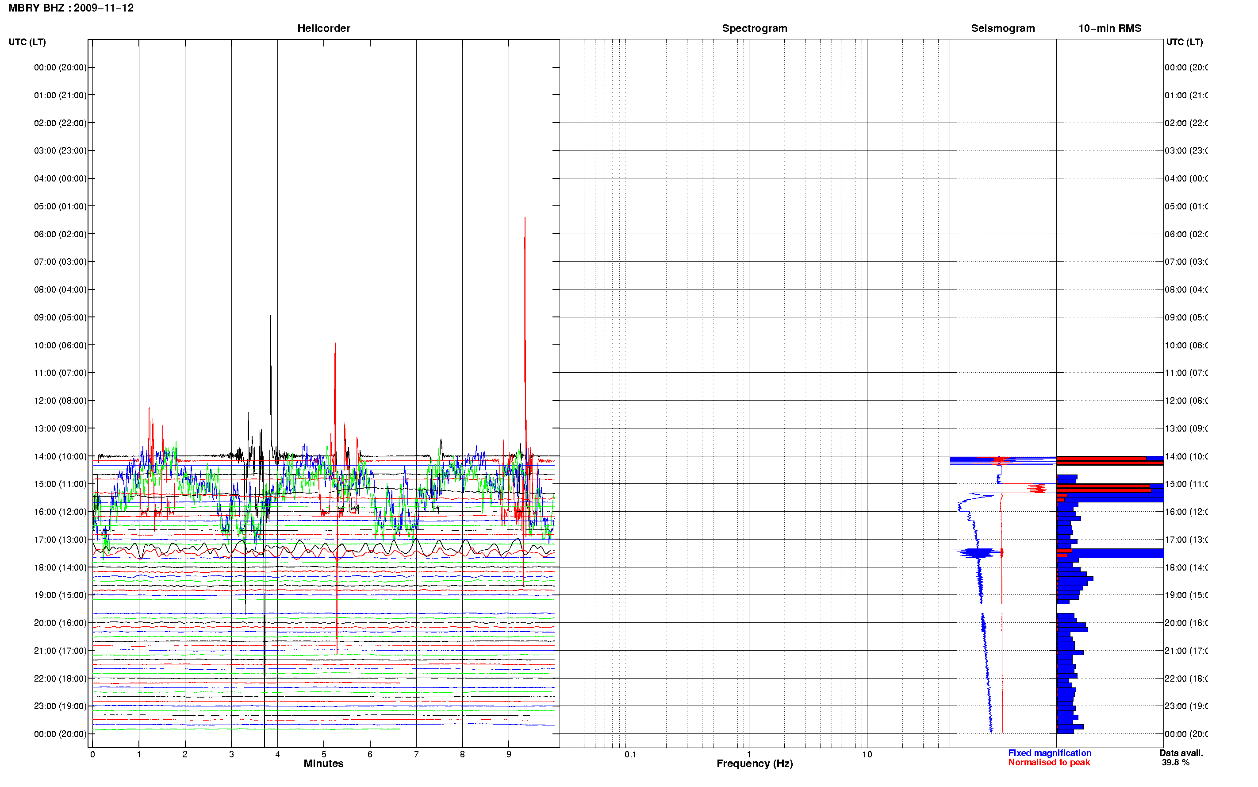Click the left time label 09:00 (05:00)
This screenshot has height=787, width=1258.
[x=60, y=317]
